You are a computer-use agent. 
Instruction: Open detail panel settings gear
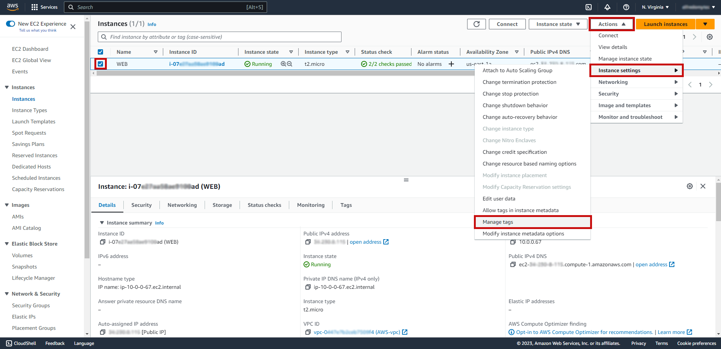coord(690,186)
